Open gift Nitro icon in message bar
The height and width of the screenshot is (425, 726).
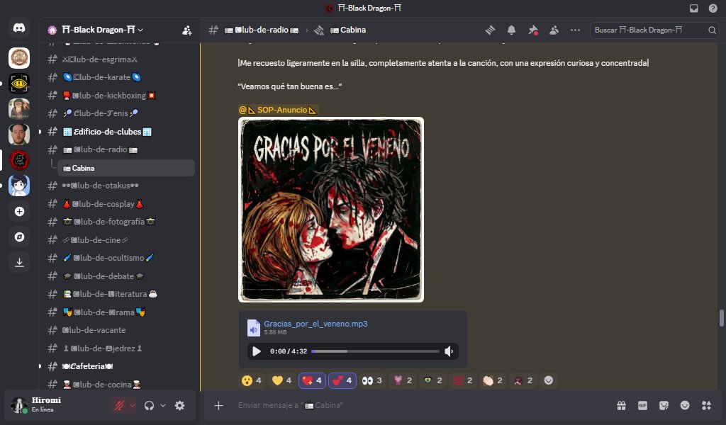click(x=621, y=406)
